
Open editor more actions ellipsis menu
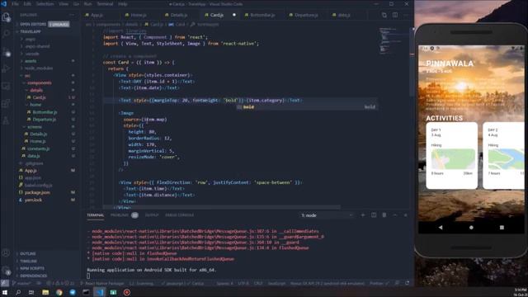[406, 15]
